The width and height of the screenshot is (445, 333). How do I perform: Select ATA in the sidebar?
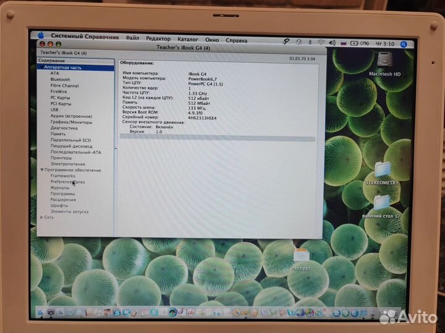(x=54, y=73)
